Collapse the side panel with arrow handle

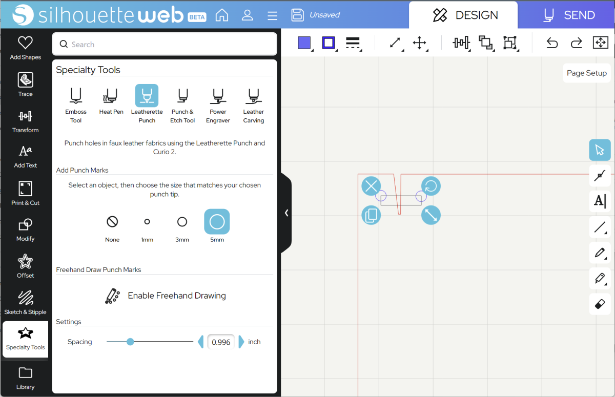click(x=286, y=213)
